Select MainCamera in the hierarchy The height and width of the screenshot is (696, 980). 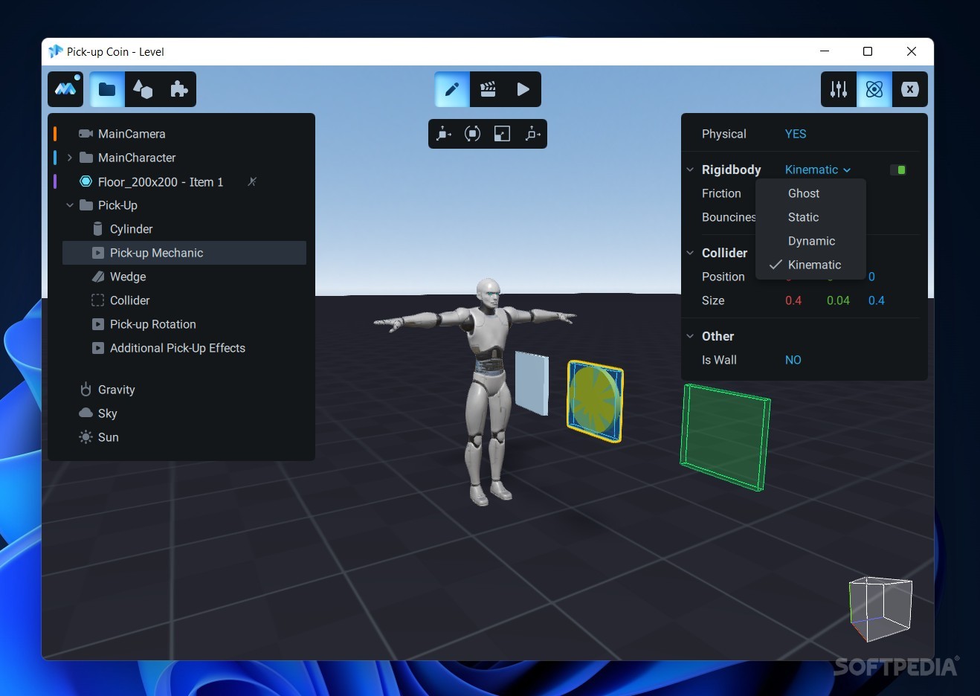(132, 134)
